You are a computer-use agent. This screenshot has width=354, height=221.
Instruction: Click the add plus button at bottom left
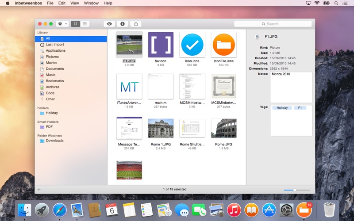pyautogui.click(x=39, y=189)
